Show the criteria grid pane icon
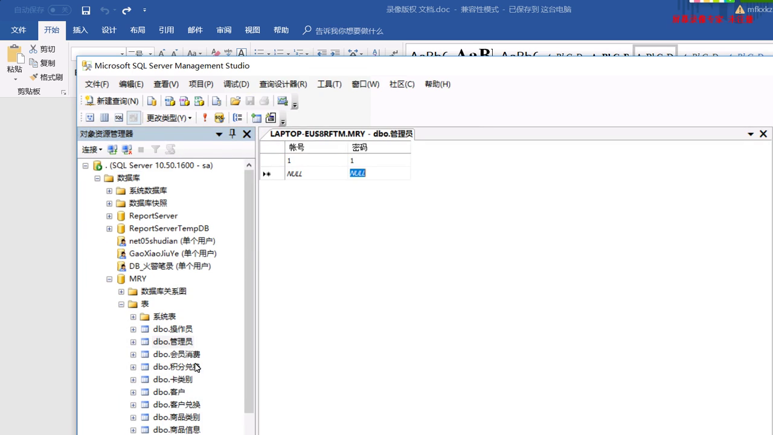Image resolution: width=773 pixels, height=435 pixels. 104,118
